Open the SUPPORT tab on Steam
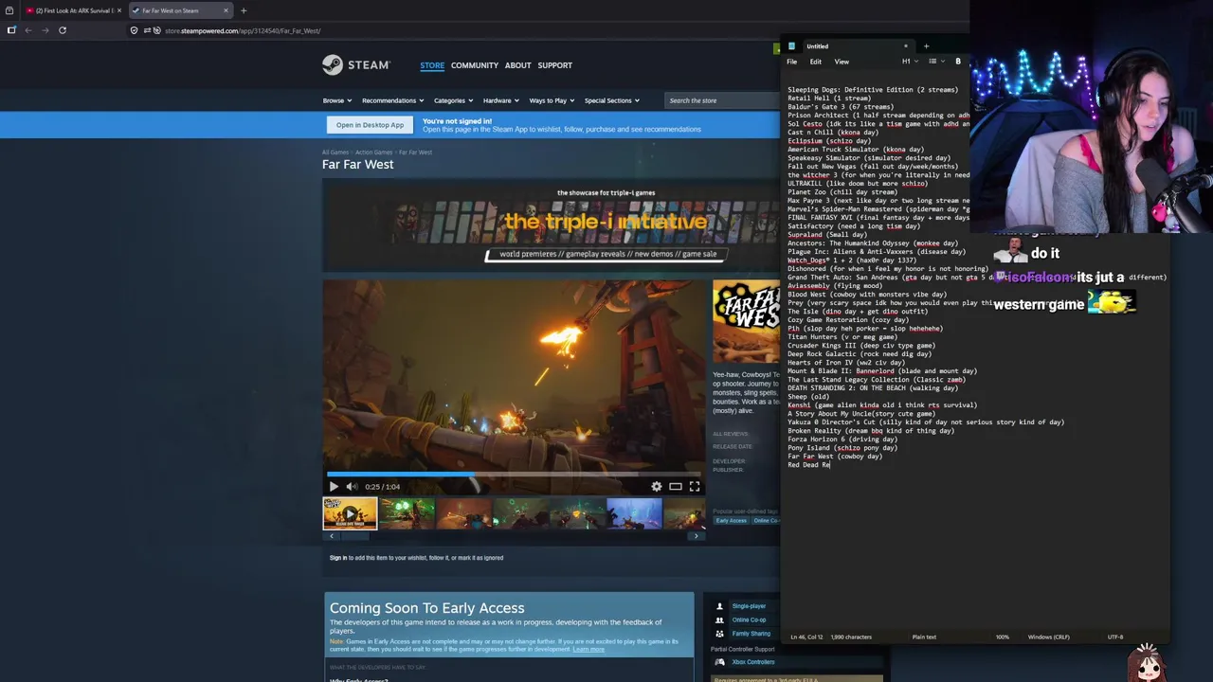The width and height of the screenshot is (1213, 682). (x=554, y=65)
